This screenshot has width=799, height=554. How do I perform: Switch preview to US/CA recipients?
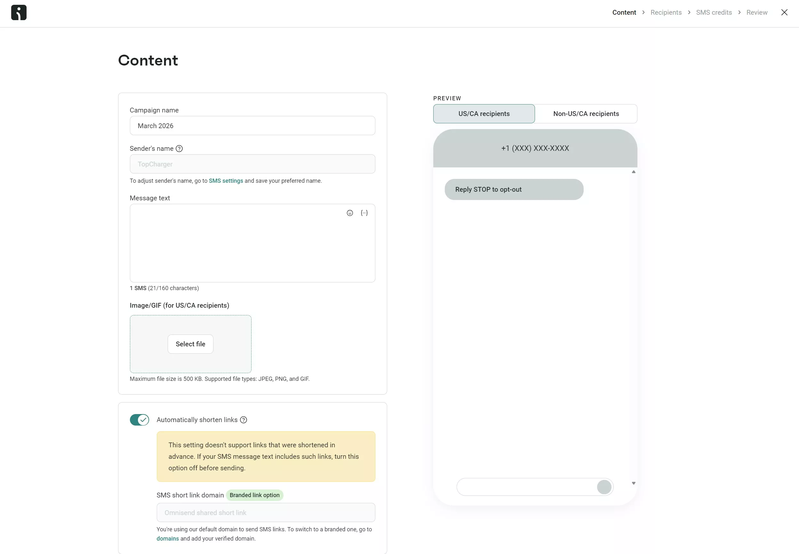483,114
